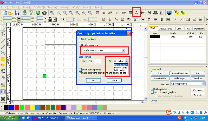
Task: Switch to the Output tab
Action: [162, 29]
